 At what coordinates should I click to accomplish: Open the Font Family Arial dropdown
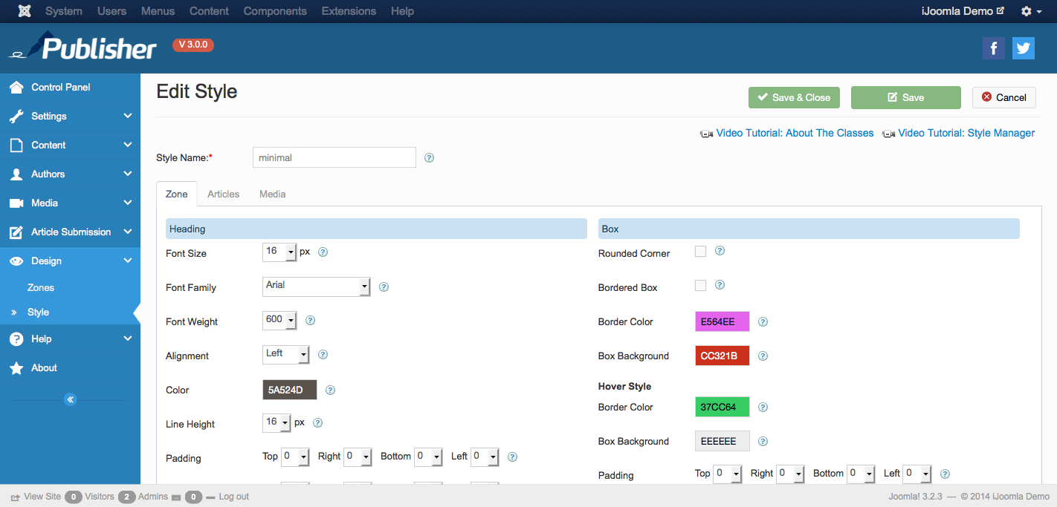coord(317,286)
